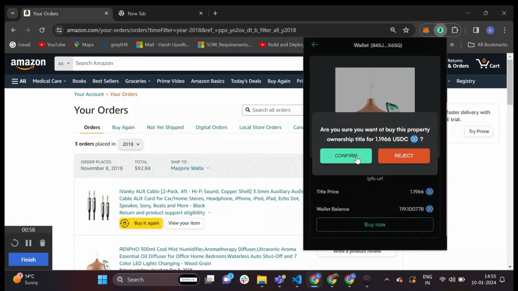Open the iVanky AUX Cable product link
This screenshot has height=291, width=518.
click(x=211, y=198)
